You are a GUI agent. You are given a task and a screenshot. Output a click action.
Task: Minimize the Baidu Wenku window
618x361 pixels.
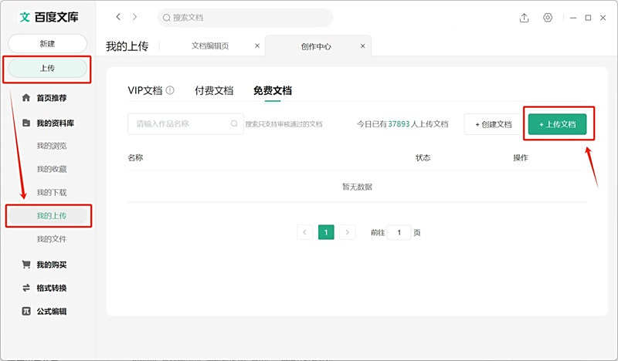[x=573, y=18]
